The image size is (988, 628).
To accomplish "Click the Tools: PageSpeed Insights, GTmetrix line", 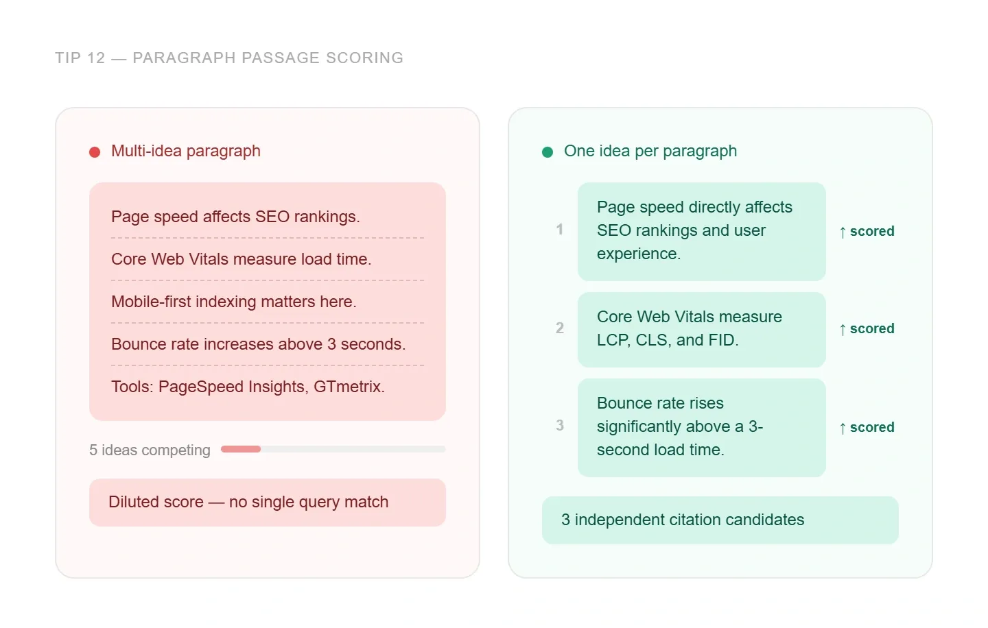I will [248, 387].
